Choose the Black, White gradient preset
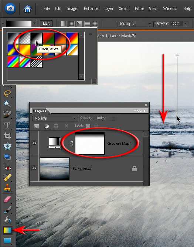 37,38
